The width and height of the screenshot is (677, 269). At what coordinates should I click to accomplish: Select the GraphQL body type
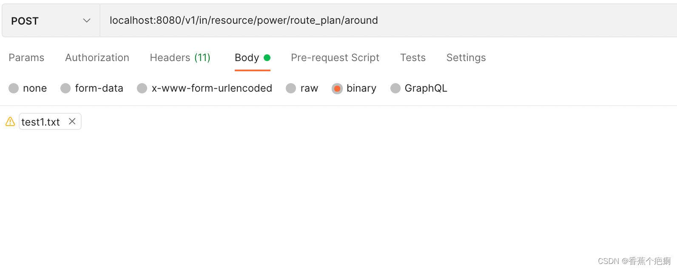click(395, 88)
